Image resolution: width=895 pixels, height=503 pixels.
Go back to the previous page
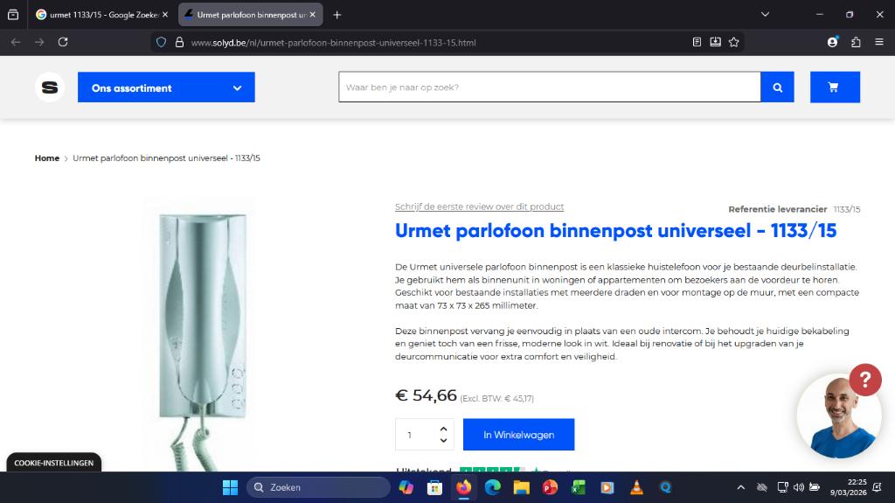pos(16,42)
